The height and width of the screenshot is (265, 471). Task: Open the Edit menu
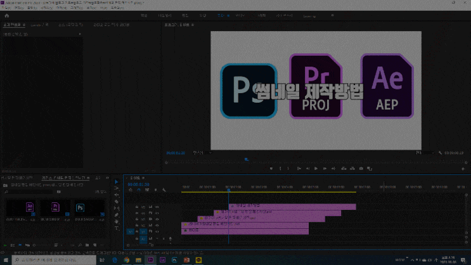coord(19,8)
